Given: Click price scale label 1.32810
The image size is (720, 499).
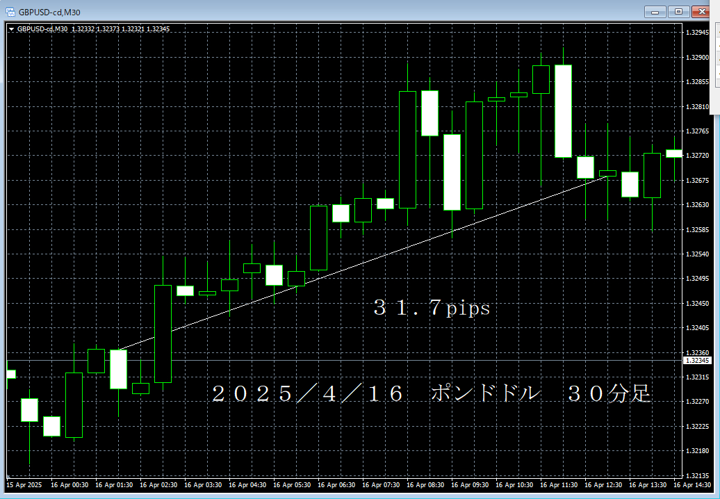Looking at the screenshot, I should point(697,106).
